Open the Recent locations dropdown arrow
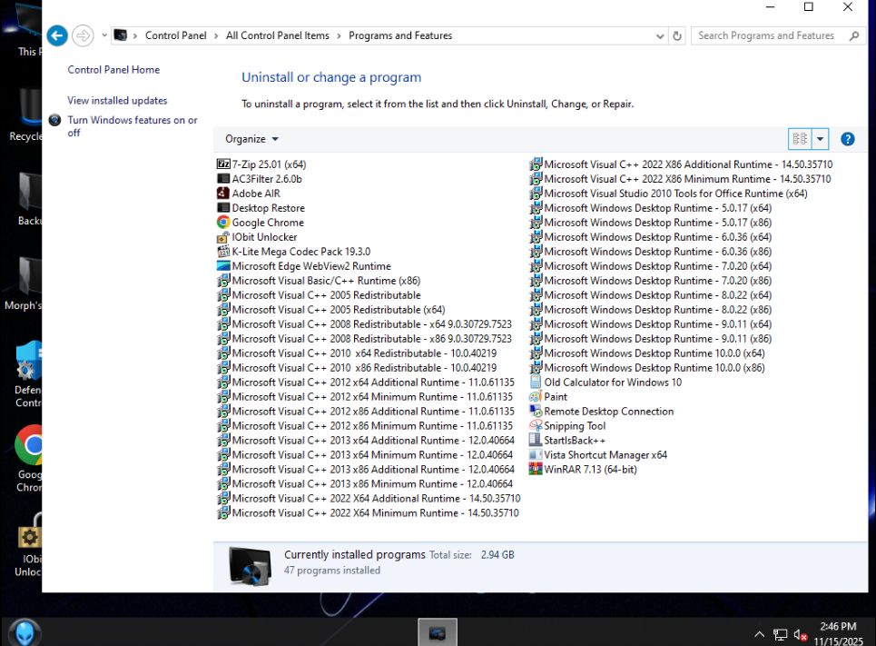The image size is (876, 646). [104, 35]
